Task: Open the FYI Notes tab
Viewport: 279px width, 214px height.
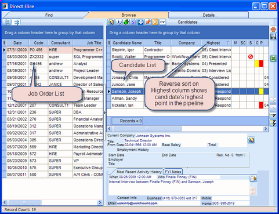Action: click(x=173, y=172)
